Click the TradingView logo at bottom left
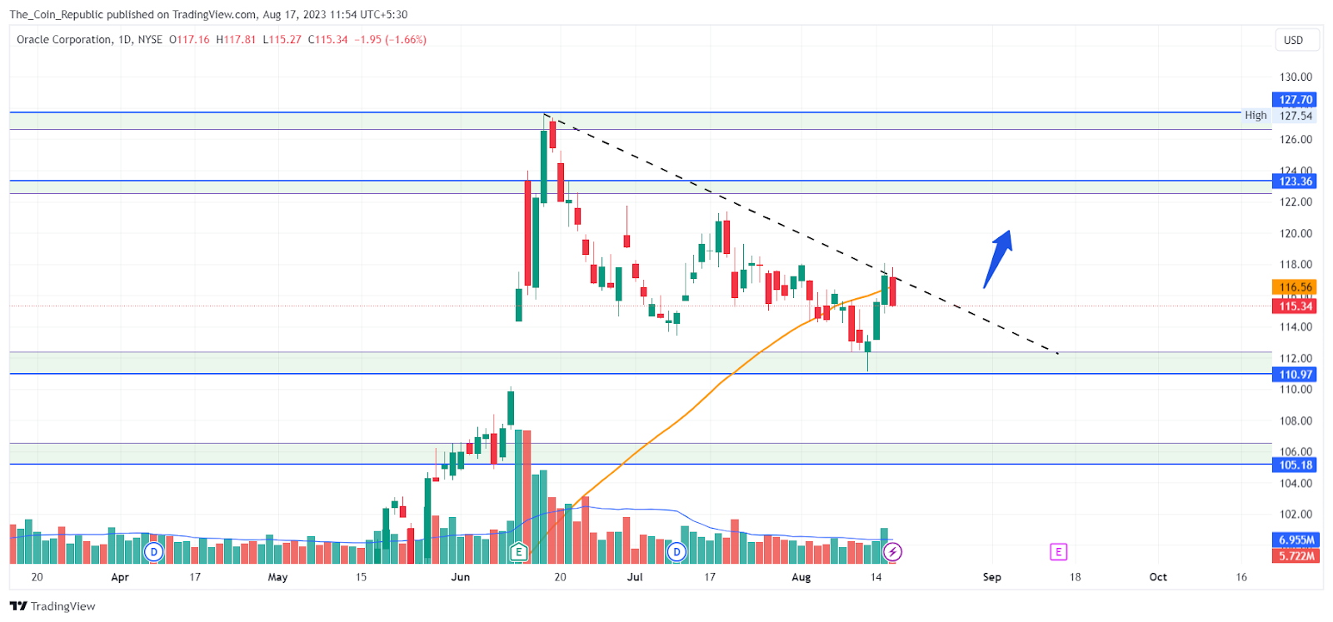The width and height of the screenshot is (1333, 622). tap(52, 606)
